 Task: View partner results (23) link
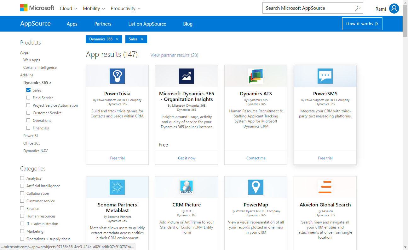click(x=174, y=55)
